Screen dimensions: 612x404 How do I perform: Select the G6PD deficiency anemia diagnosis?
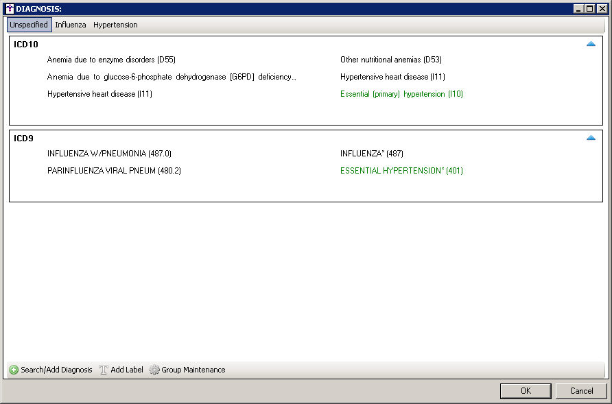point(172,77)
